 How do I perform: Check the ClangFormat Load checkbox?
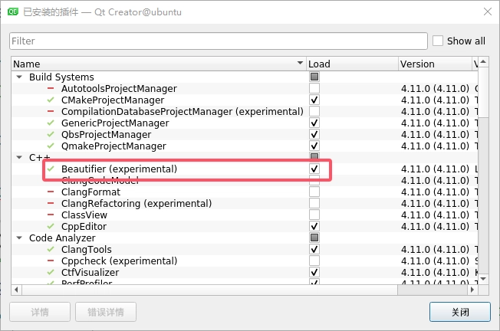pyautogui.click(x=314, y=192)
